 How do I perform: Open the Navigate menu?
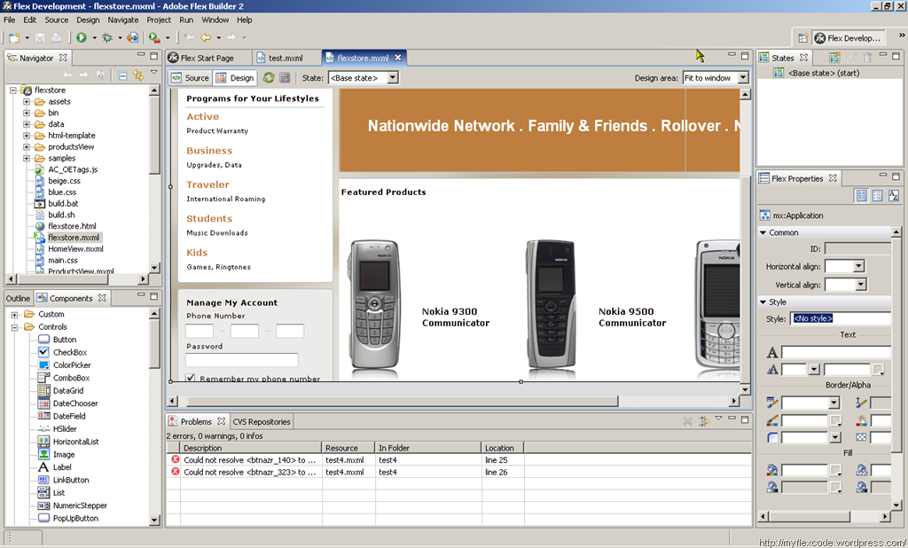click(122, 20)
